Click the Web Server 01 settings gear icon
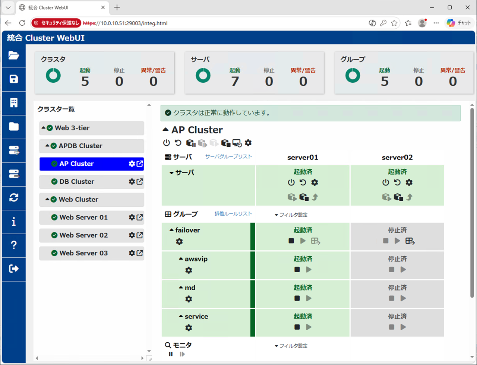This screenshot has height=365, width=477. click(132, 217)
